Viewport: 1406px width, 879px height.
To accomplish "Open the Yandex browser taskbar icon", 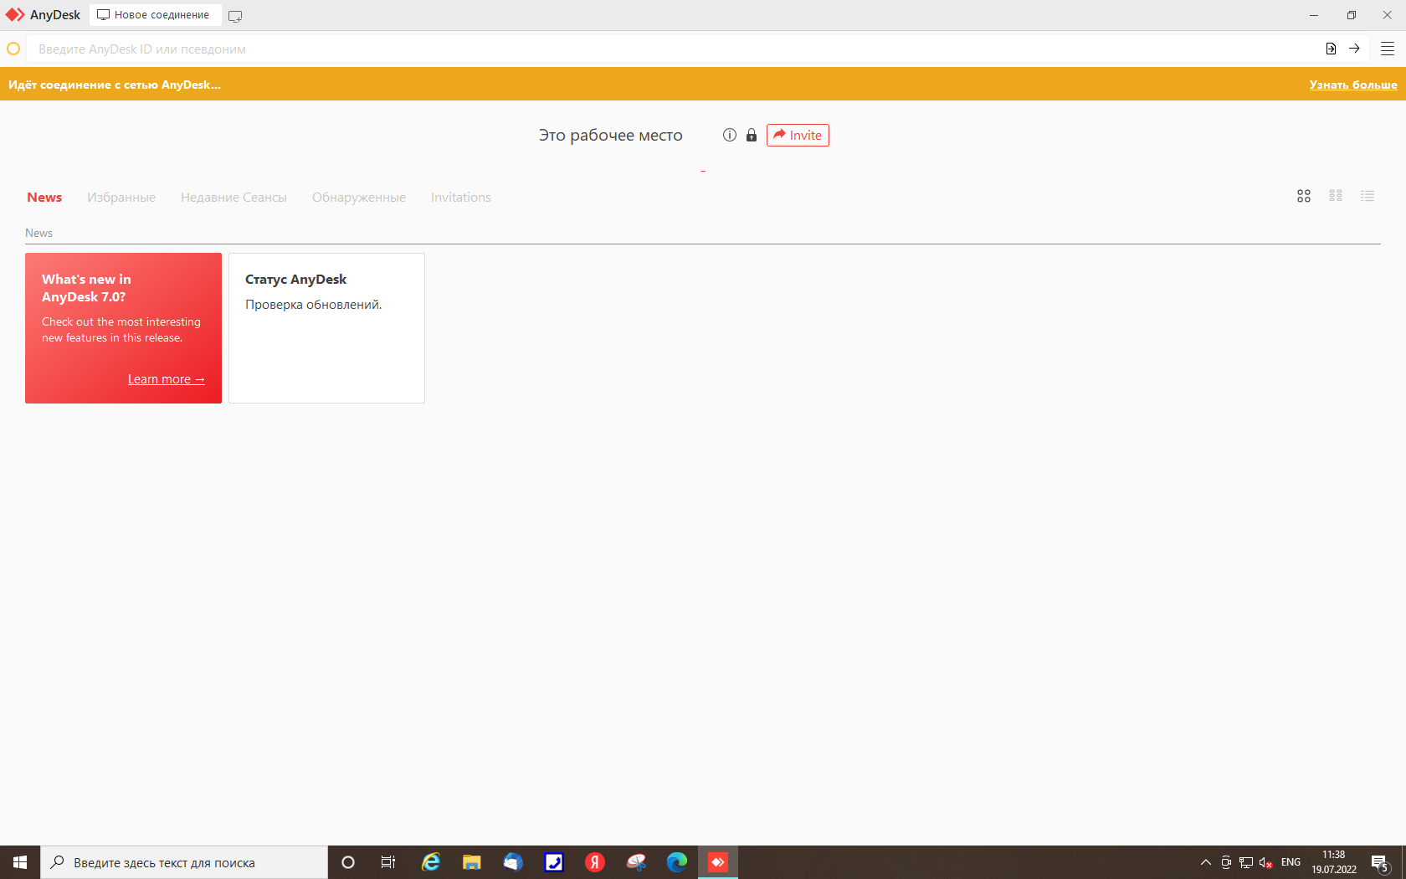I will [595, 862].
